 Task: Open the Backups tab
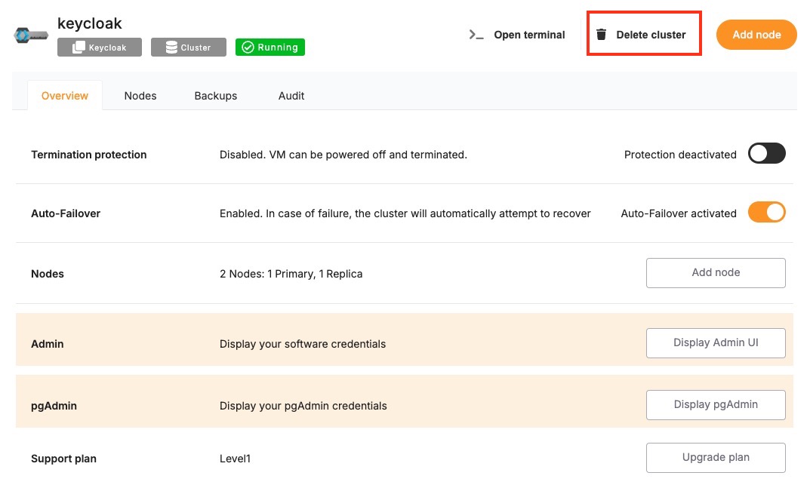click(x=216, y=96)
